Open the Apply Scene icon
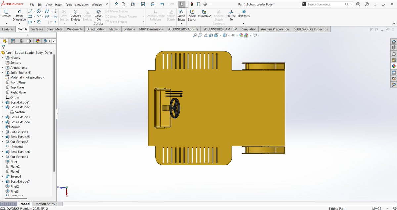Viewport: 397px width, 210px height. pos(247,35)
